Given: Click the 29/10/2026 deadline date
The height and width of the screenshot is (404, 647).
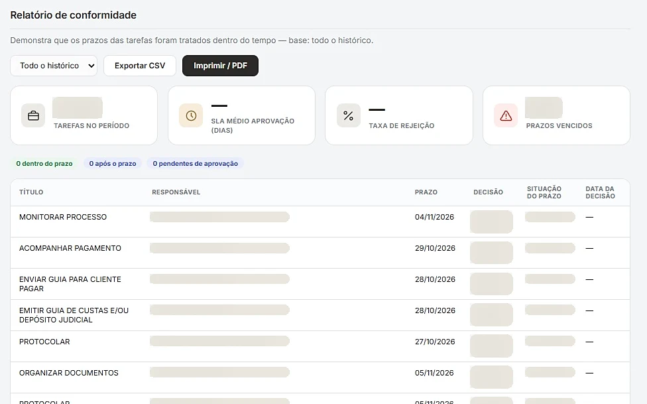Looking at the screenshot, I should (436, 248).
